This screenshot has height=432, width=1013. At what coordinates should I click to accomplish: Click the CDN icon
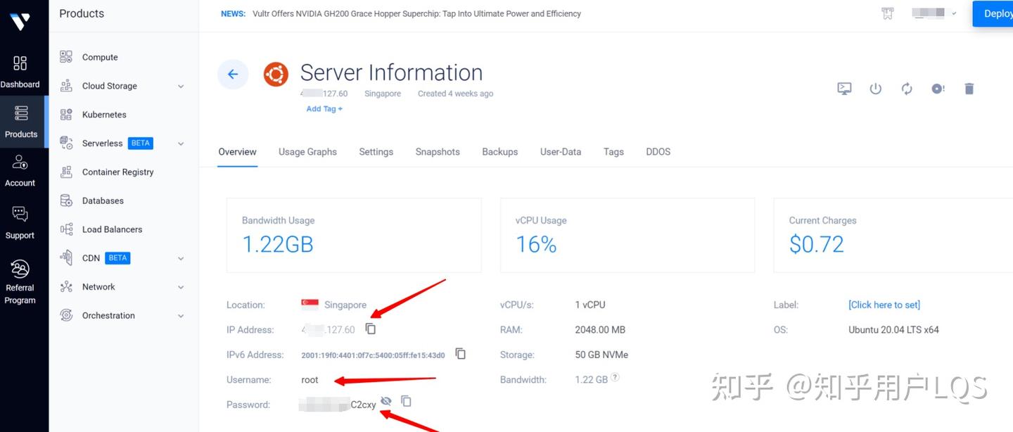point(66,258)
